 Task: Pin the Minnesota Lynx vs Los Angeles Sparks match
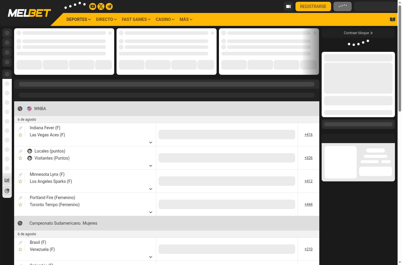pyautogui.click(x=20, y=175)
